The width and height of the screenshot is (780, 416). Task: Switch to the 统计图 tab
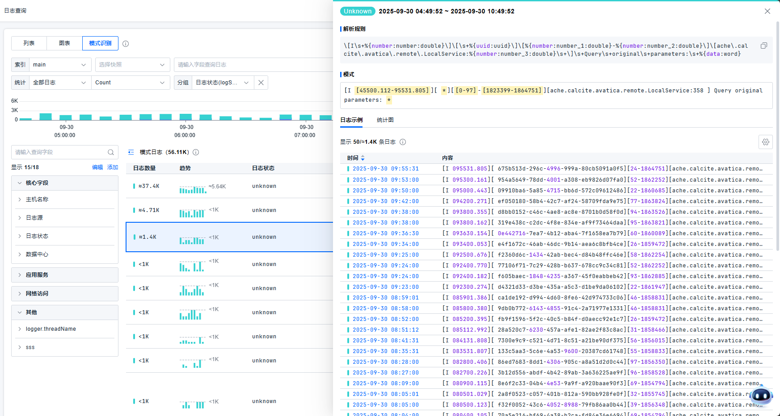point(385,120)
